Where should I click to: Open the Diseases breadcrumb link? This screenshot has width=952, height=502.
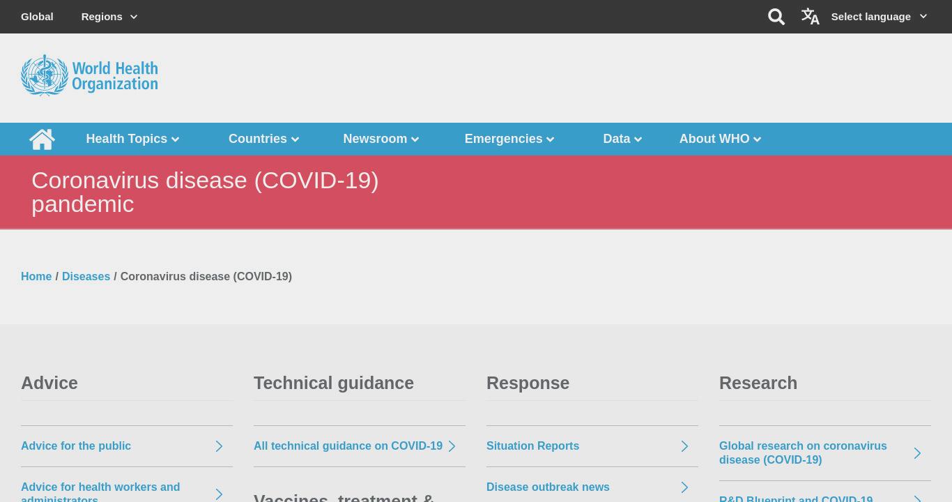[86, 277]
